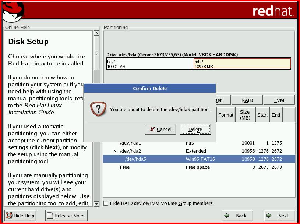Click the question mark shield icon

[98, 109]
